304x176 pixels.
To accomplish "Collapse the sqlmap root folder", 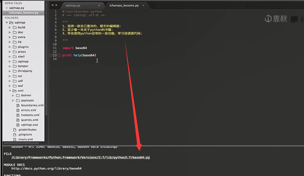I will click(x=6, y=22).
